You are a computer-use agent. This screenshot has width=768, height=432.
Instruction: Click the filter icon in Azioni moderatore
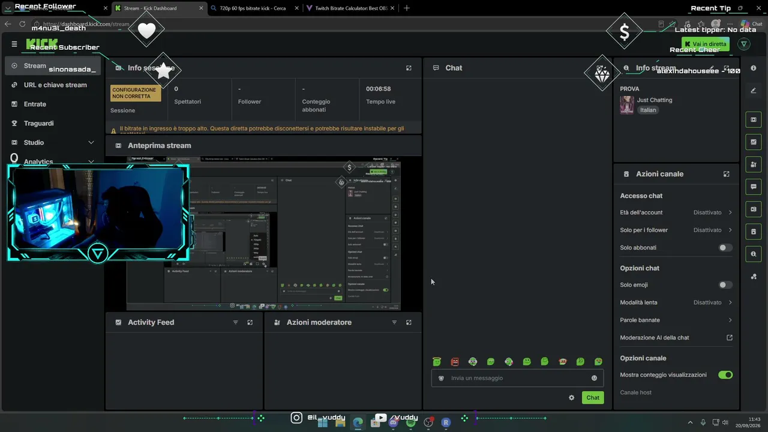click(394, 322)
